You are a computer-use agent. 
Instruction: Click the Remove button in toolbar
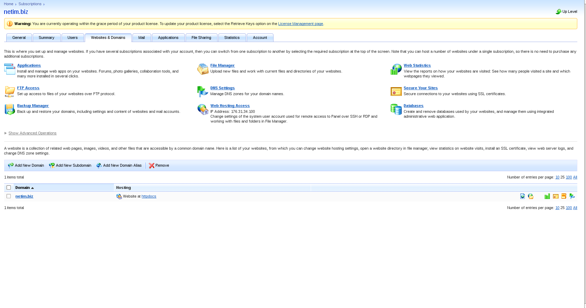pos(159,165)
